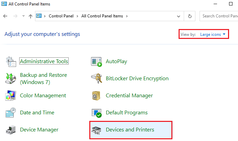Viewport: 238px width, 141px height.
Task: Open the AutoPlay icon
Action: (97, 62)
